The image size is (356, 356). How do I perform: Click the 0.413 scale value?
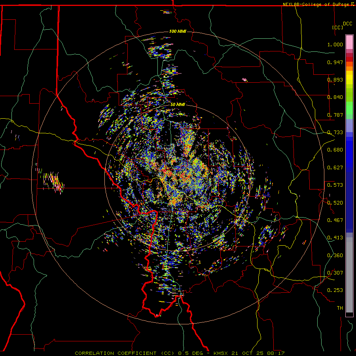(x=335, y=238)
